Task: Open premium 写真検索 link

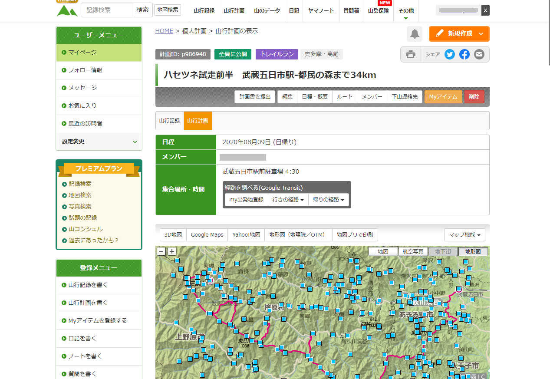Action: (x=80, y=207)
